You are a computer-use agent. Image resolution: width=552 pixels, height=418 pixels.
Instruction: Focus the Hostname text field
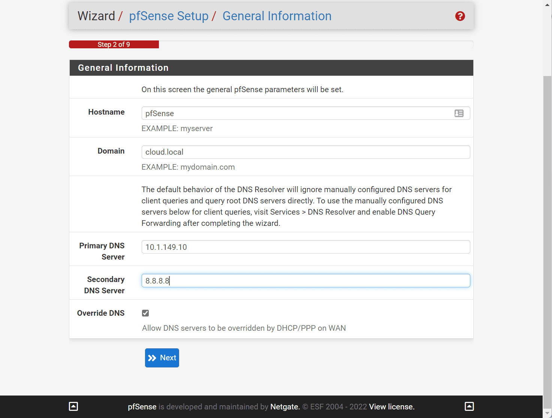pyautogui.click(x=296, y=113)
